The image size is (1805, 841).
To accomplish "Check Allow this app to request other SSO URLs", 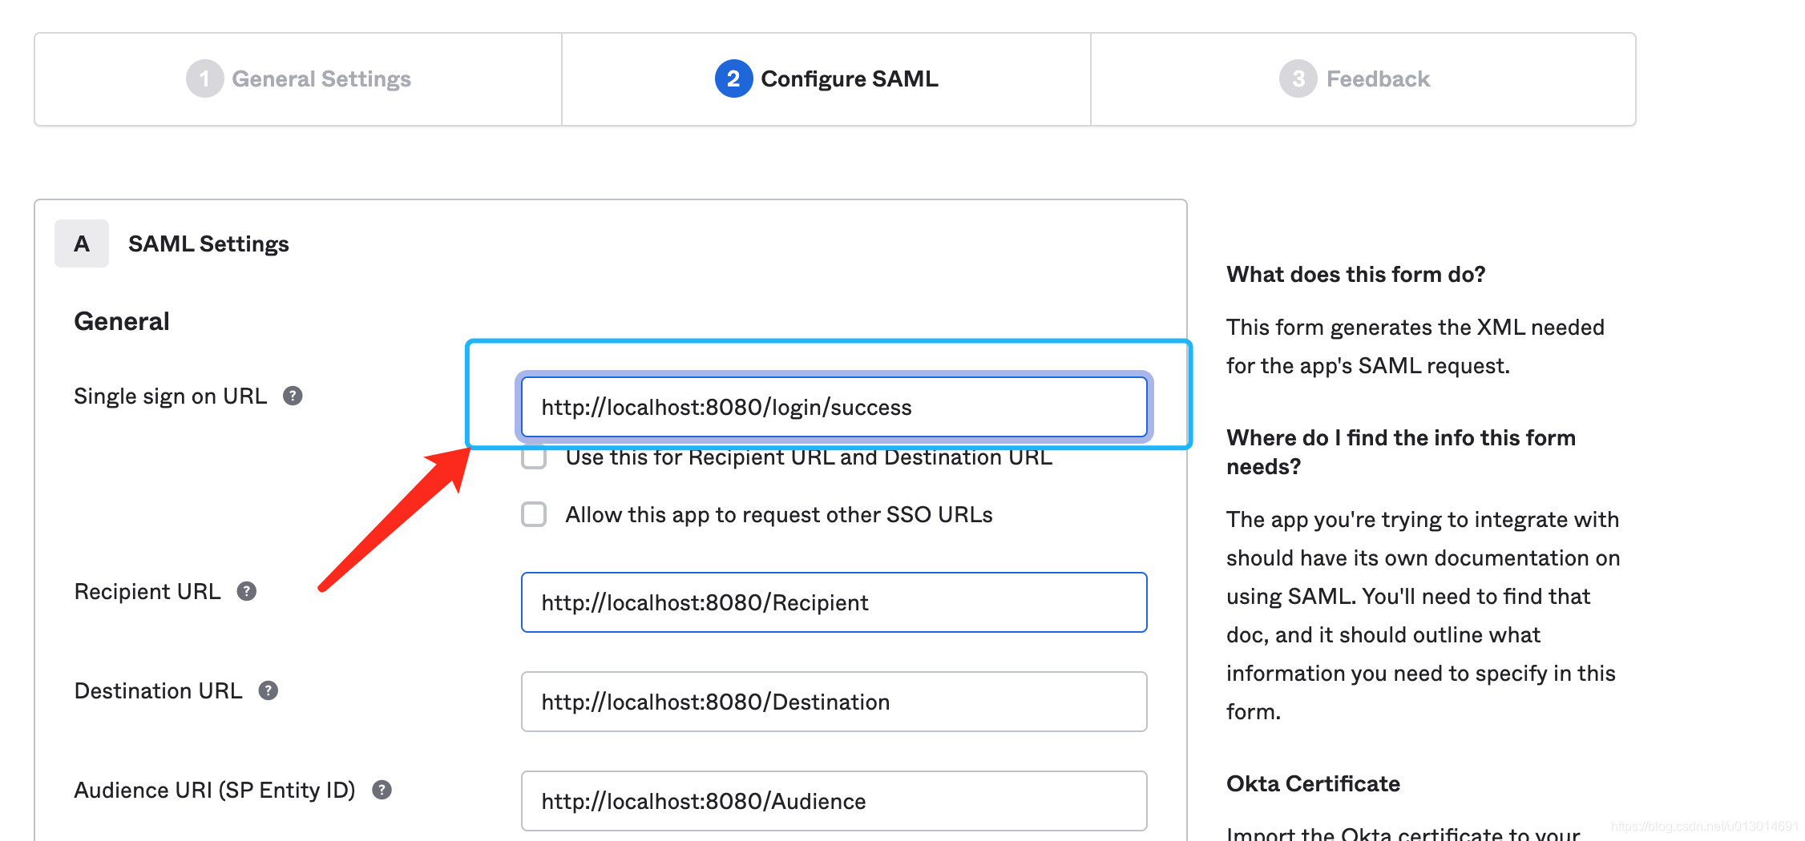I will [x=534, y=514].
